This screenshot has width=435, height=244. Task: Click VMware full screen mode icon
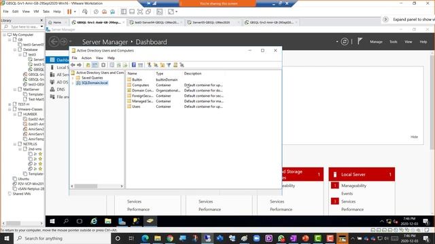pos(140,12)
